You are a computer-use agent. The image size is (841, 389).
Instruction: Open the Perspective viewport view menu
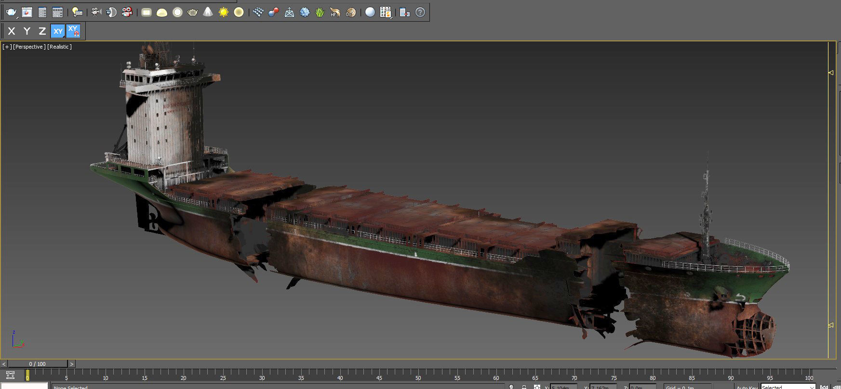(29, 47)
